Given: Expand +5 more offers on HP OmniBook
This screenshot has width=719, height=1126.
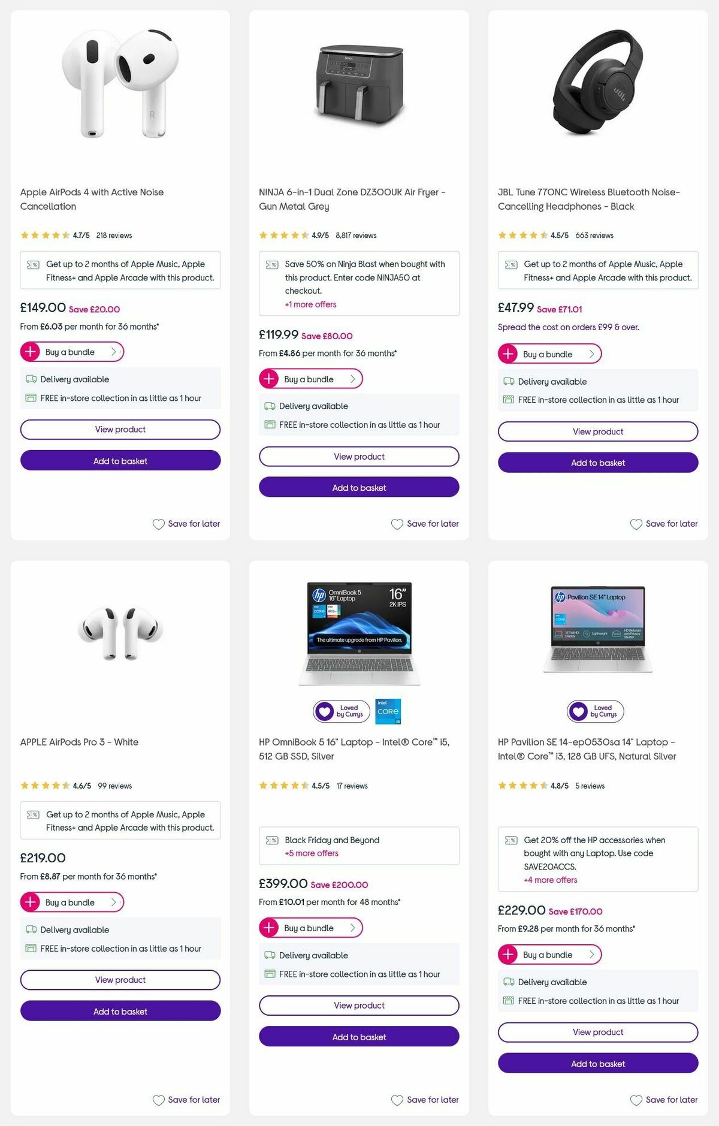Looking at the screenshot, I should pyautogui.click(x=310, y=853).
